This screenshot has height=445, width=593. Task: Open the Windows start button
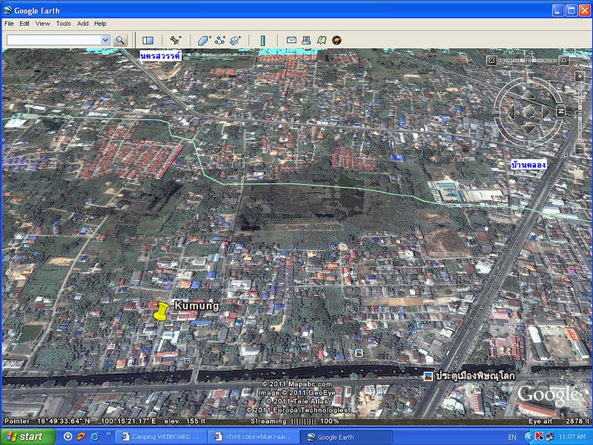pos(28,437)
